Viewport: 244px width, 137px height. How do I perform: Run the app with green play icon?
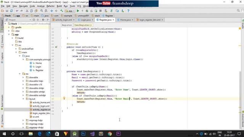78,11
